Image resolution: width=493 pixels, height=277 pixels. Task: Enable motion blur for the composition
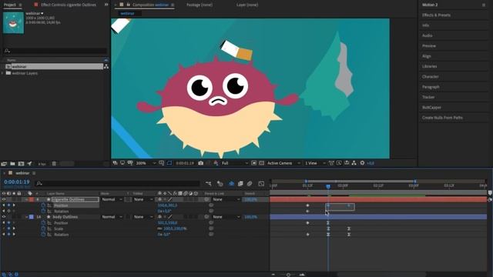point(250,183)
